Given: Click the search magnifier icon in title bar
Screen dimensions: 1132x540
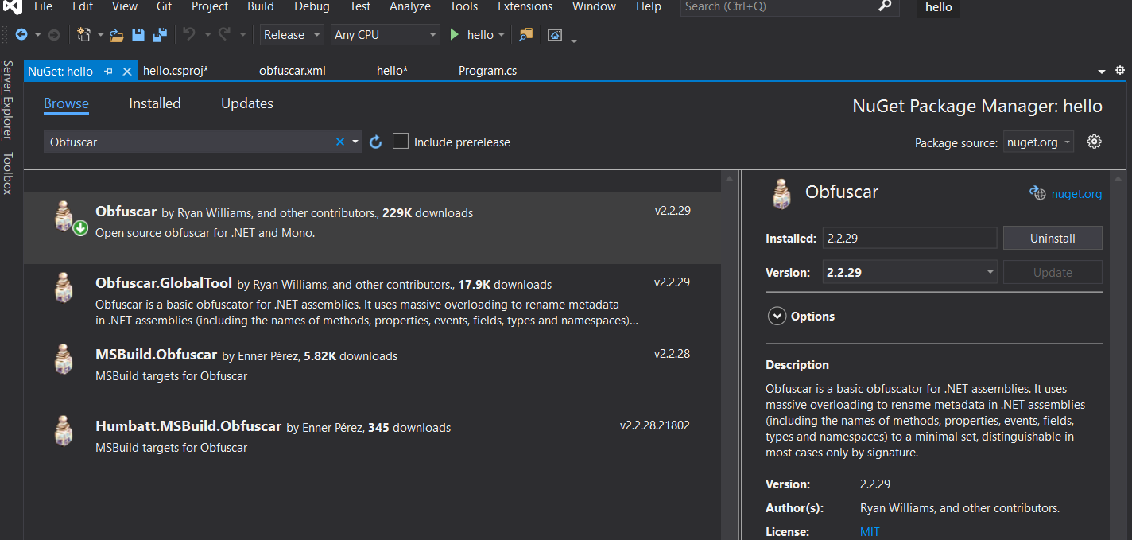Looking at the screenshot, I should (885, 6).
